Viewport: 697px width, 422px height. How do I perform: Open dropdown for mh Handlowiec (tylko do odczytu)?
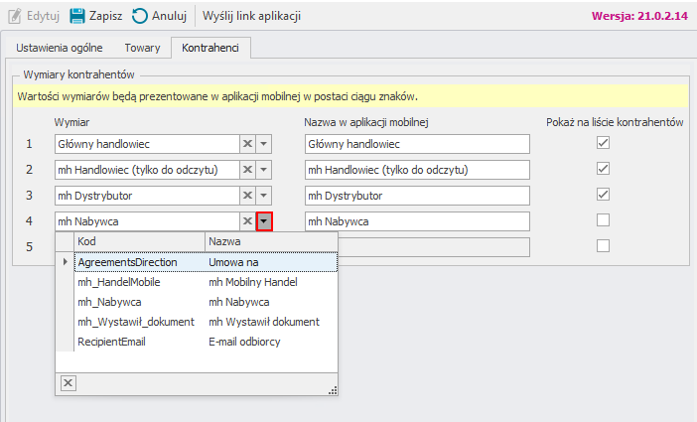pyautogui.click(x=264, y=170)
